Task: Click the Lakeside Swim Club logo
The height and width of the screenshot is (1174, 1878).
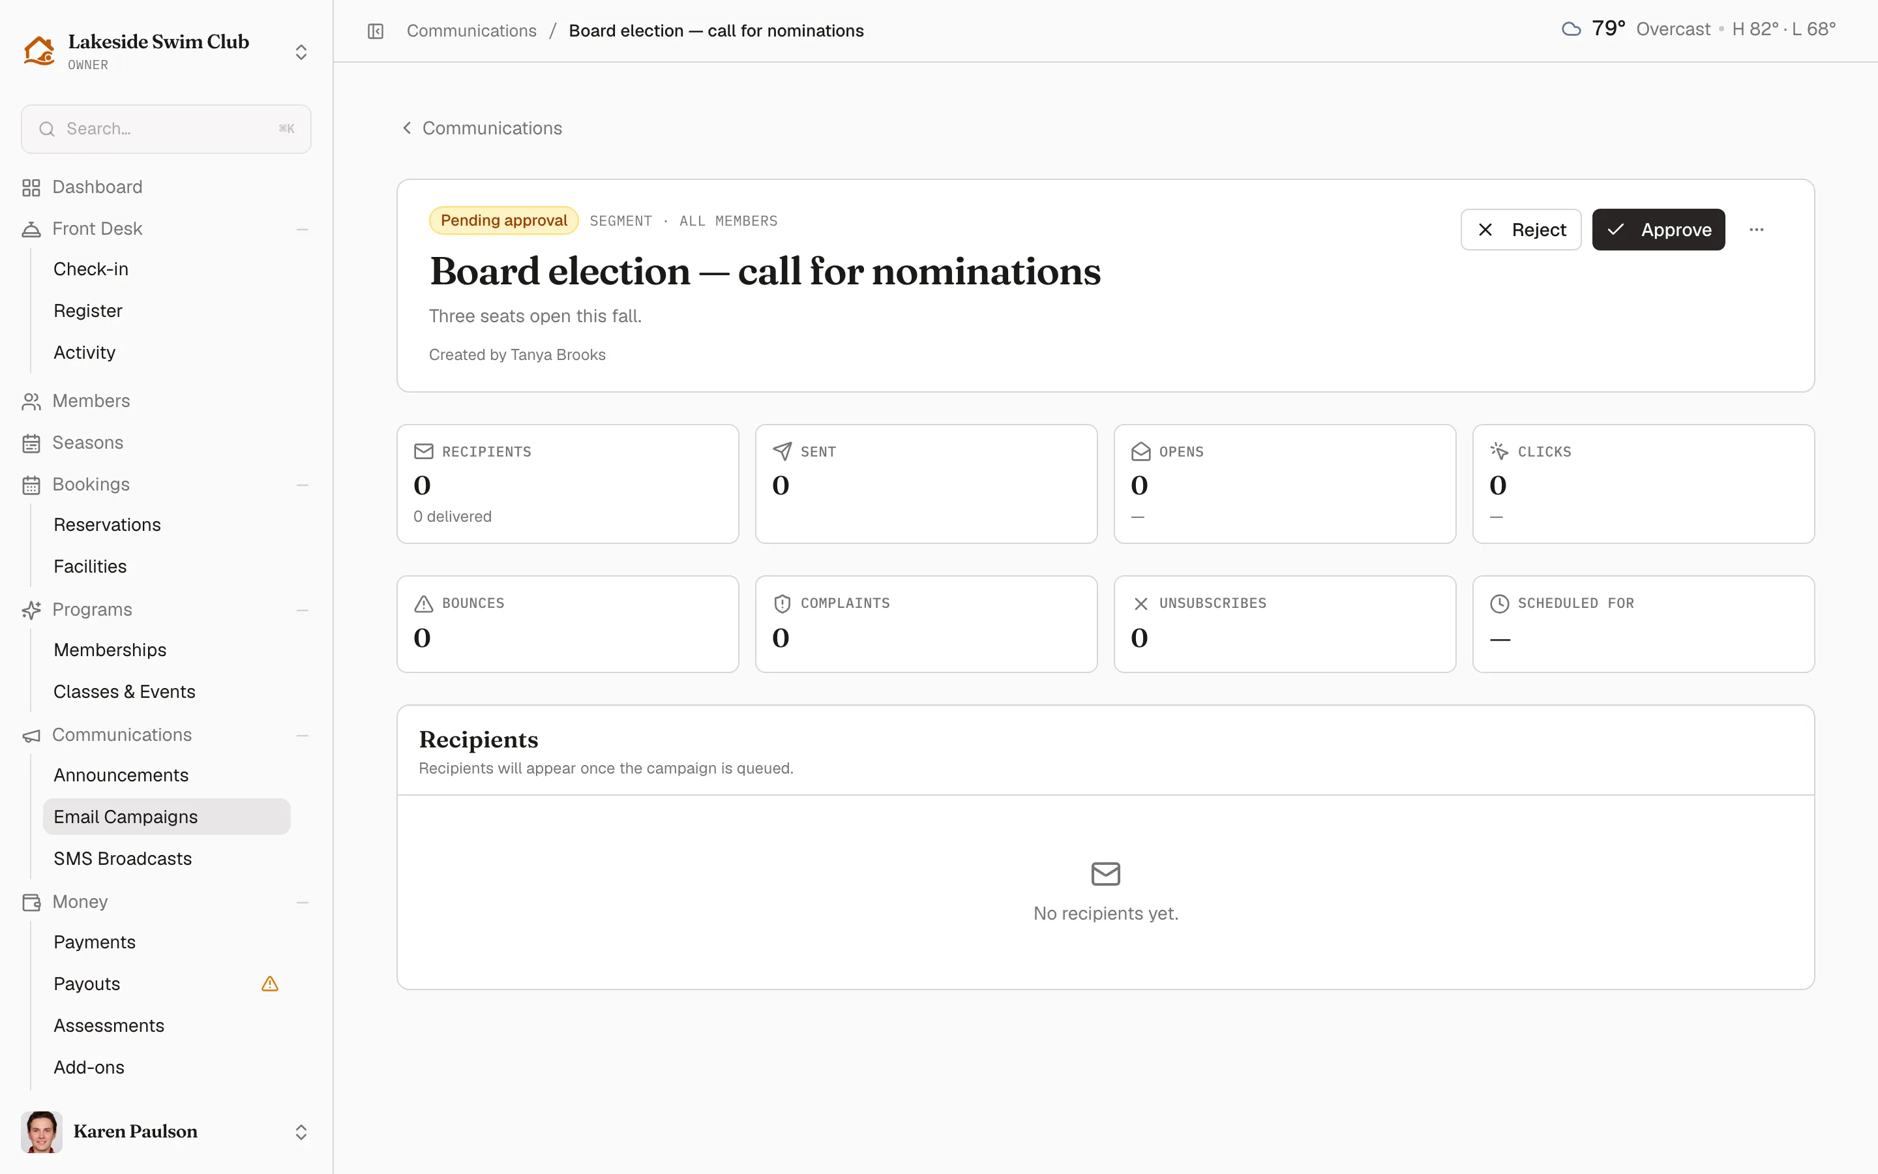Action: pos(39,52)
